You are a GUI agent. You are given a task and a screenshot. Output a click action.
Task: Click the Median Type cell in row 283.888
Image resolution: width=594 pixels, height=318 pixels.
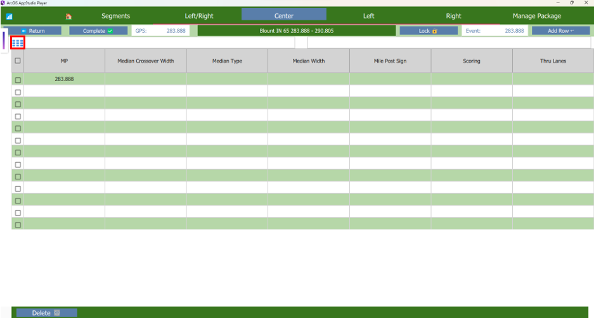coord(228,79)
